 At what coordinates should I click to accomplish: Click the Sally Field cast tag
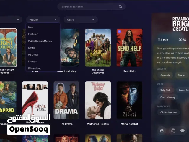pyautogui.click(x=166, y=90)
